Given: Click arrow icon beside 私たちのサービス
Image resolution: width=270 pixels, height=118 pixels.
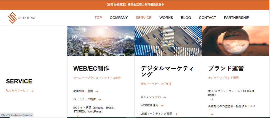Looking at the screenshot, I should point(32,91).
